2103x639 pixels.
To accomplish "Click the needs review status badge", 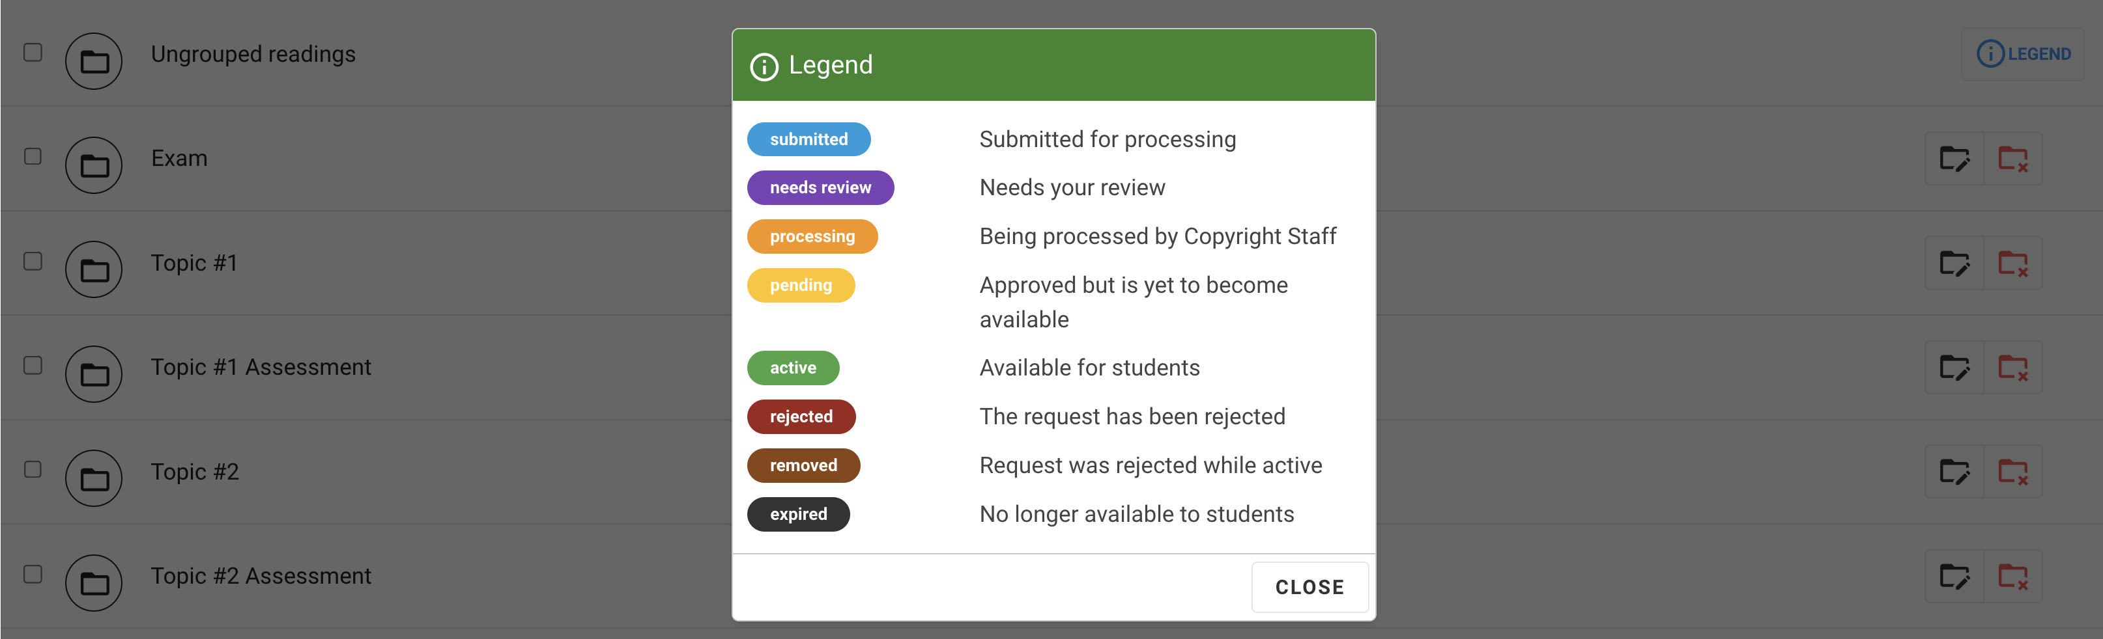I will point(820,187).
